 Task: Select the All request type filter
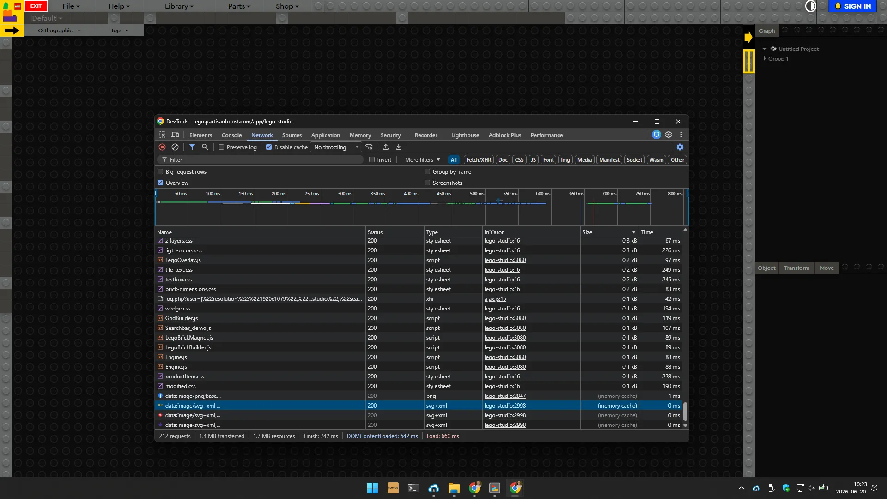point(454,160)
